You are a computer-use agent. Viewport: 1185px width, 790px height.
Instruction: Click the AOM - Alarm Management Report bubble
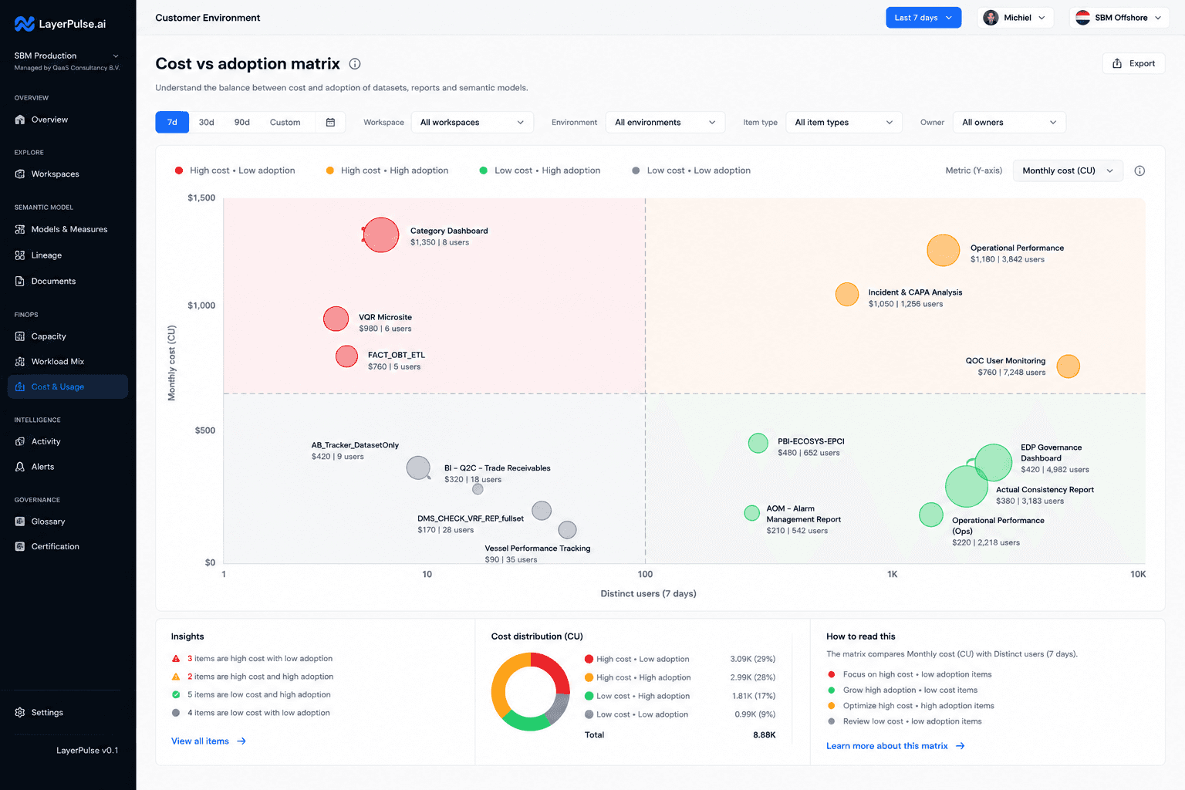751,513
